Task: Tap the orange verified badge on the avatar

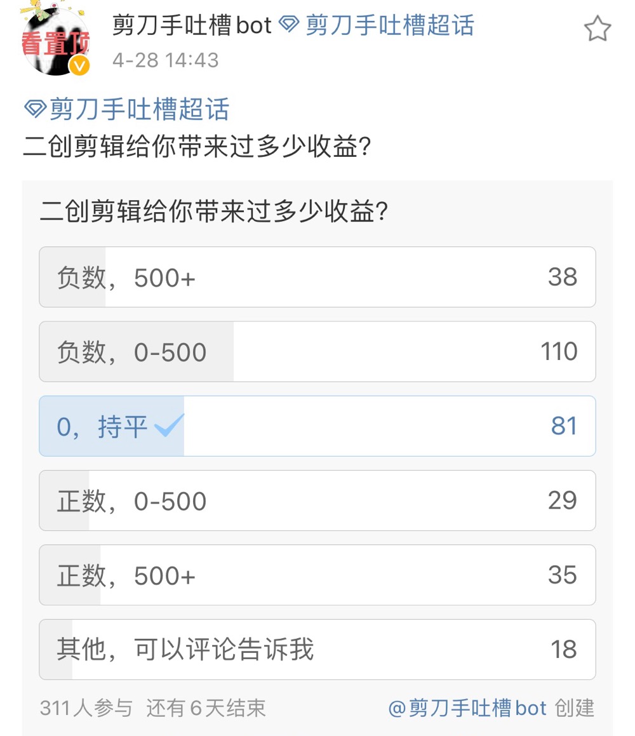Action: click(x=77, y=64)
